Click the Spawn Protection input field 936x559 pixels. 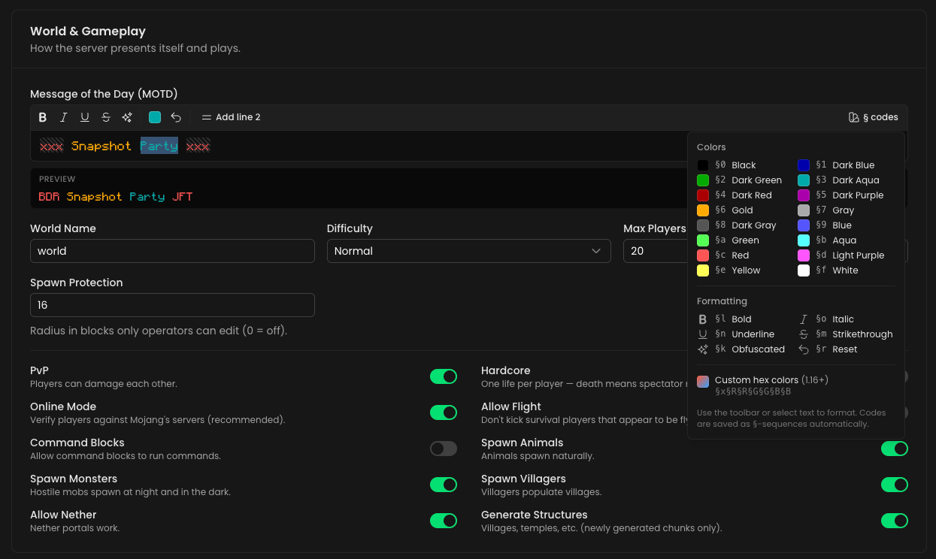(172, 305)
